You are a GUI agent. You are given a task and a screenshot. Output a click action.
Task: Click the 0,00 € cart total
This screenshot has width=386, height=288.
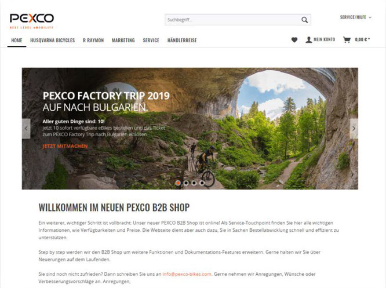coord(362,39)
